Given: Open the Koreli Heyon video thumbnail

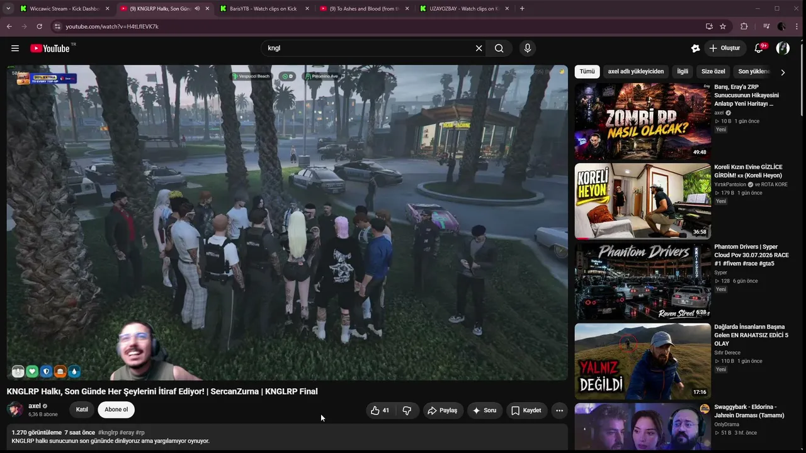Looking at the screenshot, I should 642,201.
